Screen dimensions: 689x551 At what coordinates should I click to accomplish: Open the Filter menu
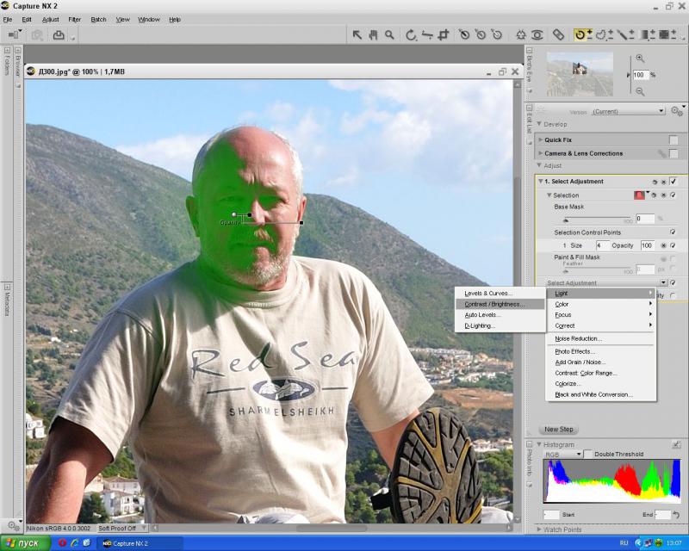click(x=74, y=19)
